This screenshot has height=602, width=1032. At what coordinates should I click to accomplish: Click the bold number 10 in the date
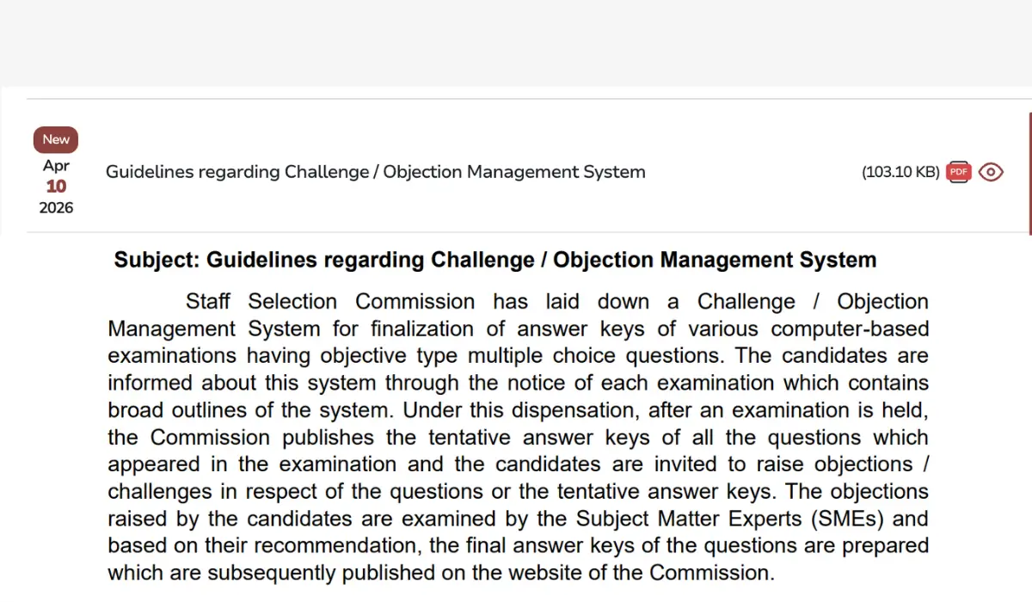point(55,186)
